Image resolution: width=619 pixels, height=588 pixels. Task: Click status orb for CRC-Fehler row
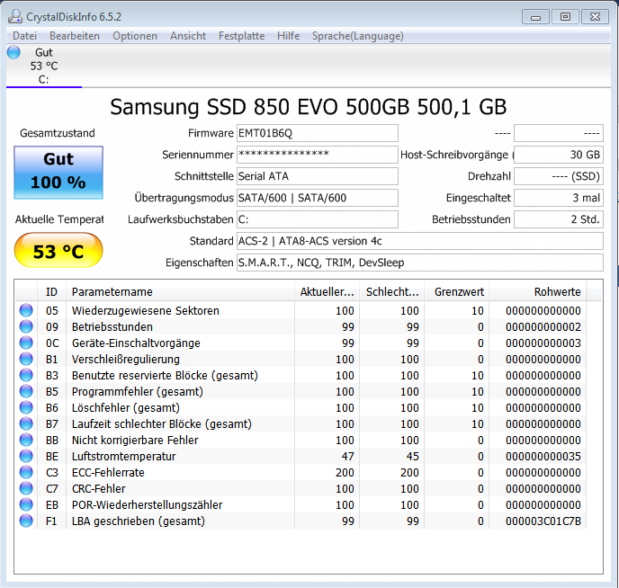click(26, 488)
